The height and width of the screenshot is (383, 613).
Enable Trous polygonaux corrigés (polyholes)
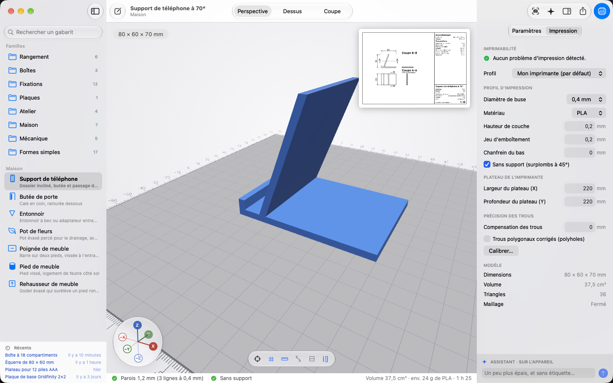click(487, 239)
